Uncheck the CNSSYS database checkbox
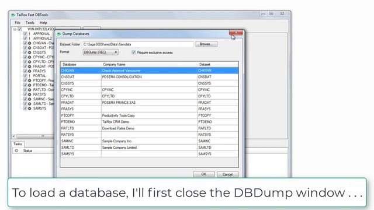This screenshot has height=210, width=374. click(x=25, y=52)
